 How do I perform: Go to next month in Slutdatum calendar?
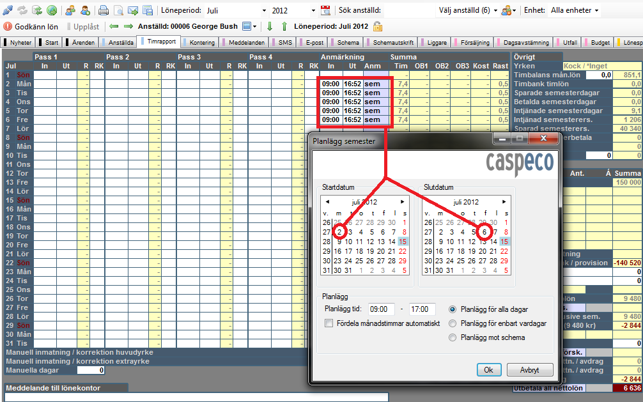[504, 202]
